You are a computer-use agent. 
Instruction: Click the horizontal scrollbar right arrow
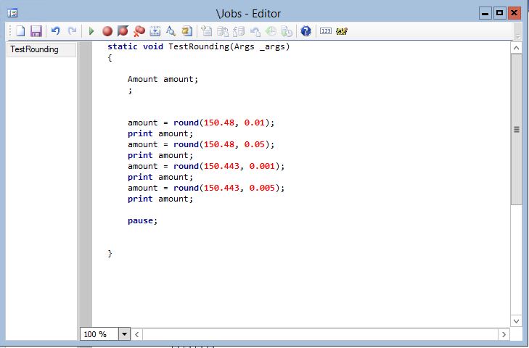click(504, 334)
